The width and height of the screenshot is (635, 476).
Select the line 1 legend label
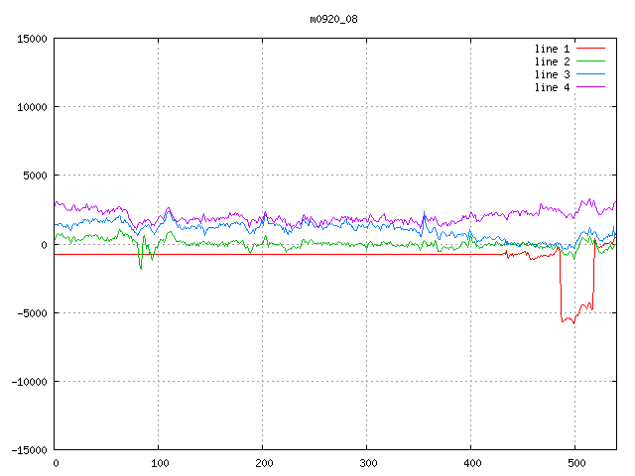tap(552, 49)
